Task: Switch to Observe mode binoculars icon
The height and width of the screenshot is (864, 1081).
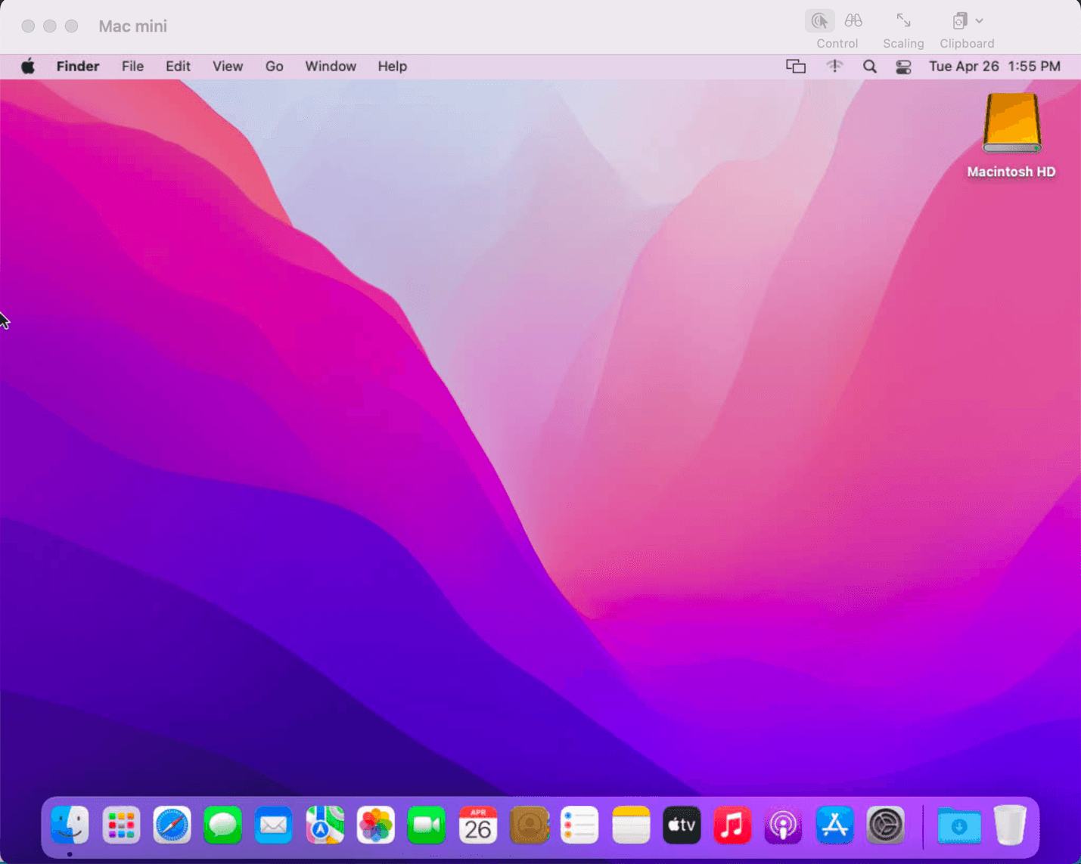Action: 853,21
